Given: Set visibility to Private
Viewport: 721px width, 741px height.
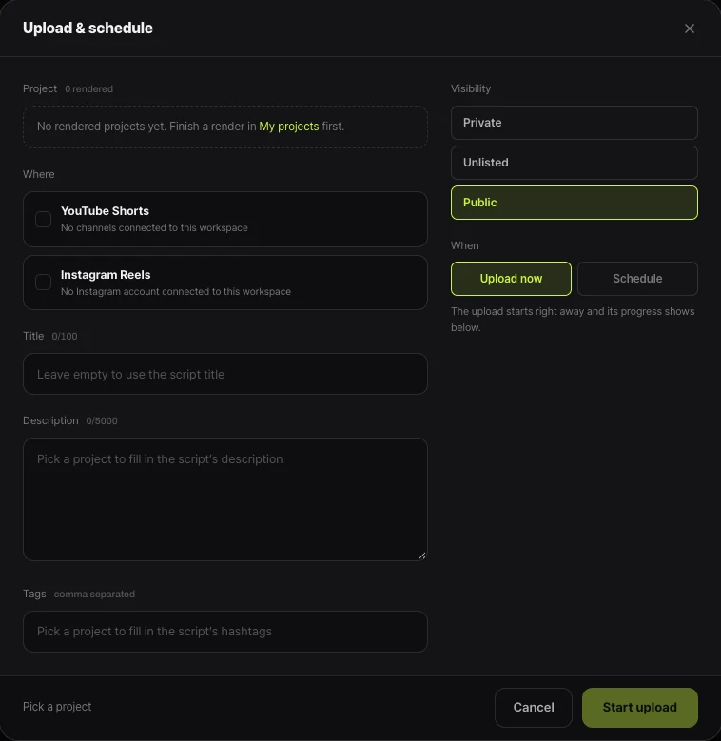Looking at the screenshot, I should [575, 123].
